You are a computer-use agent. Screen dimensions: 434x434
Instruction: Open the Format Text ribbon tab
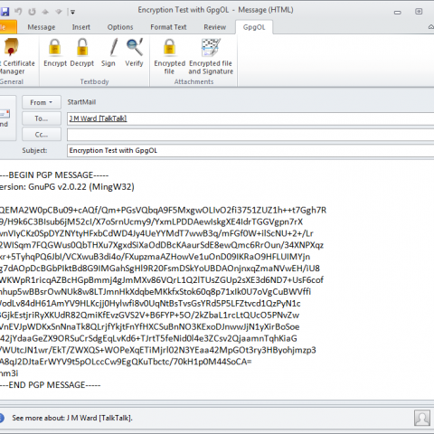point(168,27)
